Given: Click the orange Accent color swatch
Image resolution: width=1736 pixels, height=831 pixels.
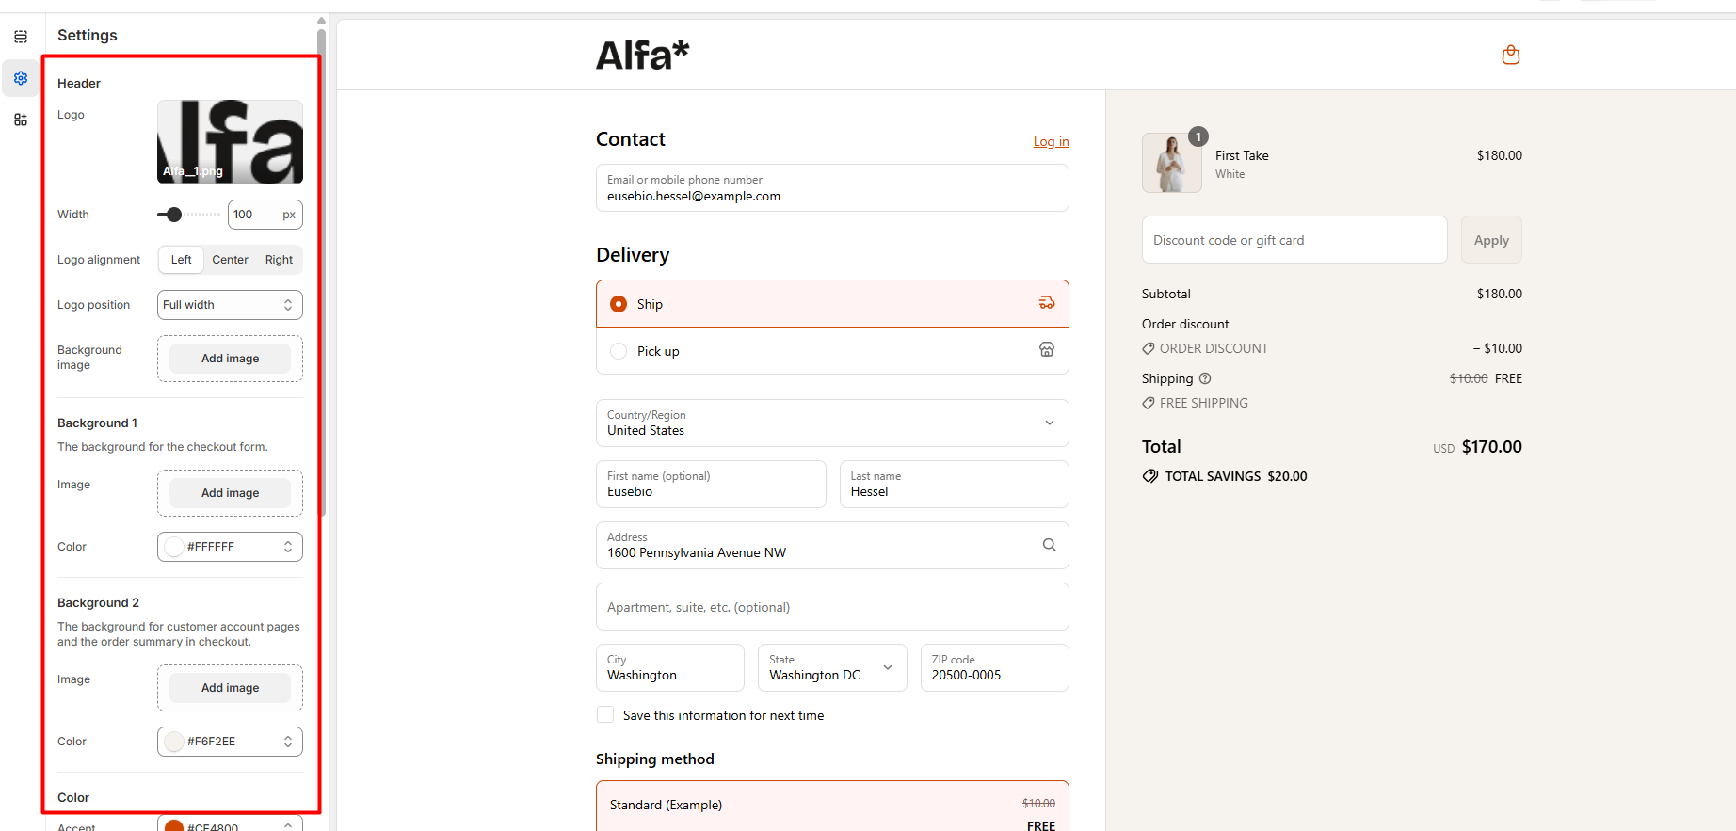Looking at the screenshot, I should (174, 825).
